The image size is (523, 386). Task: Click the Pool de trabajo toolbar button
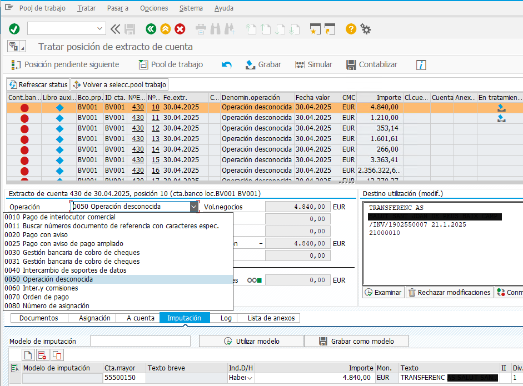click(171, 64)
